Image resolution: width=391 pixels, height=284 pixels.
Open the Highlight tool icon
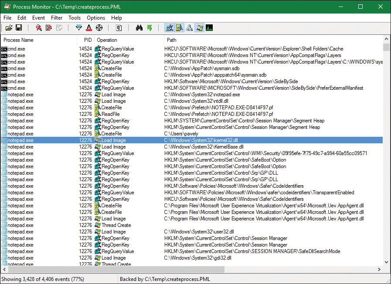(89, 28)
